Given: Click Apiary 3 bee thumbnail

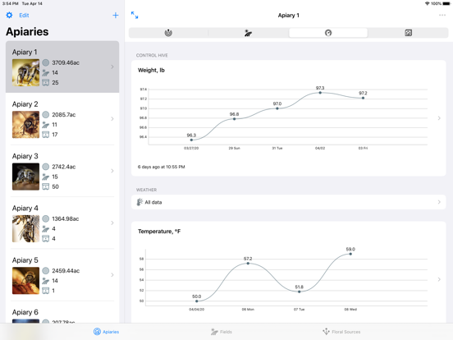Looking at the screenshot, I should point(25,177).
